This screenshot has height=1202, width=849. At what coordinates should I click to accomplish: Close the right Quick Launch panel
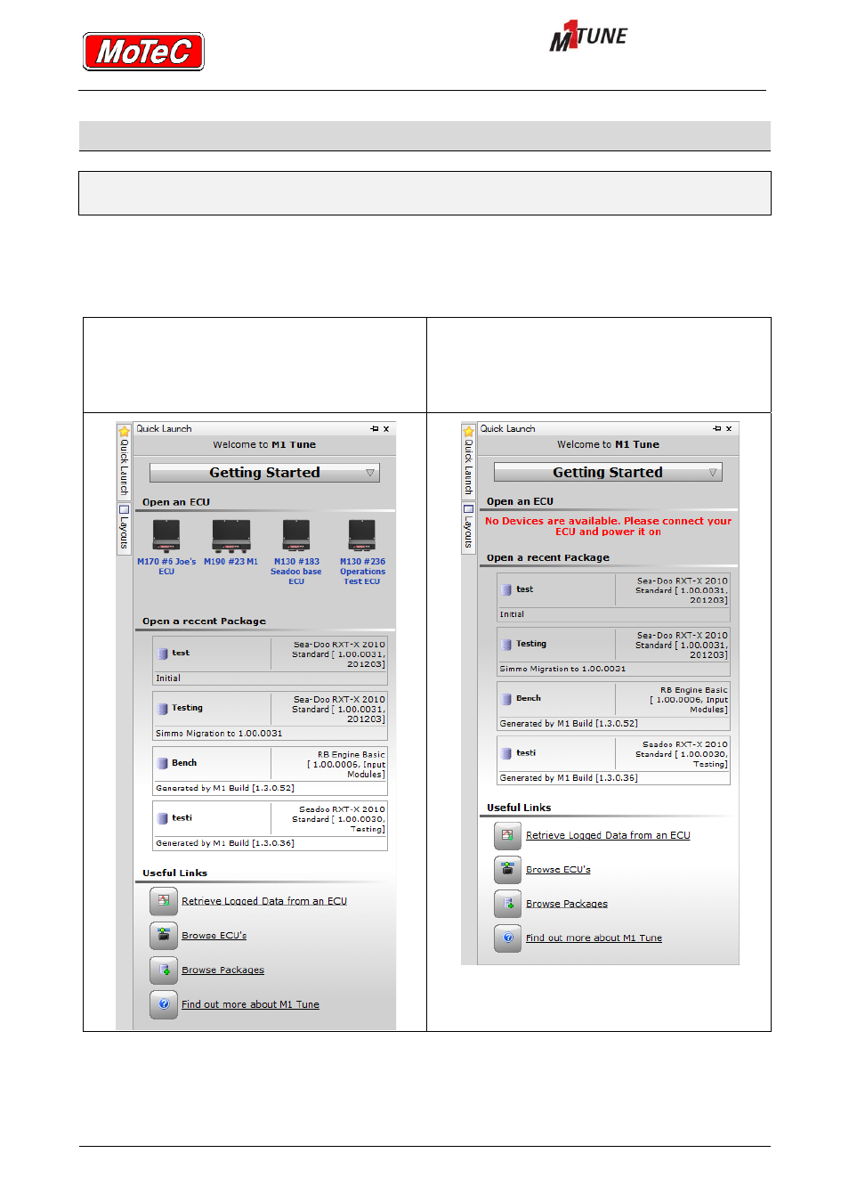729,429
